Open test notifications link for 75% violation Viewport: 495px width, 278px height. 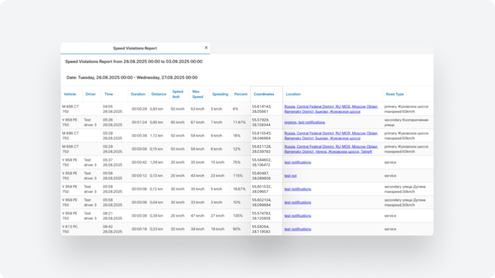(x=297, y=163)
